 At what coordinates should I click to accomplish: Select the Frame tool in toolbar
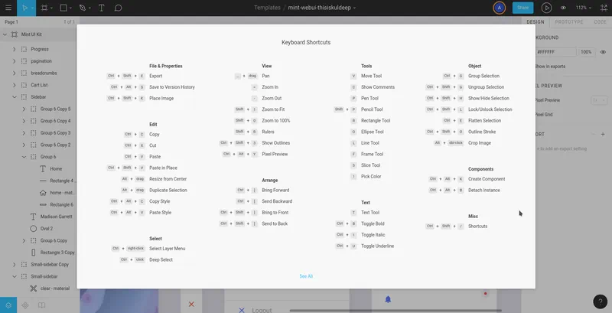point(44,8)
